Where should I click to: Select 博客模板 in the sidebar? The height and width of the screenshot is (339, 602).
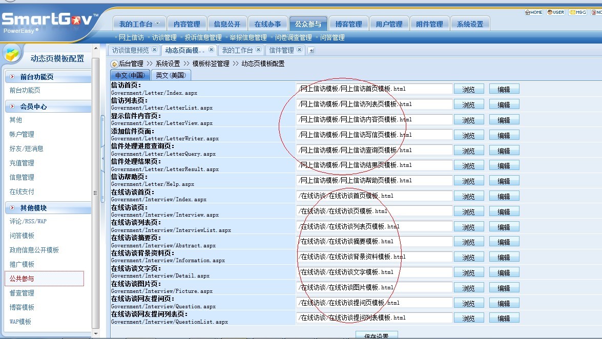coord(22,307)
